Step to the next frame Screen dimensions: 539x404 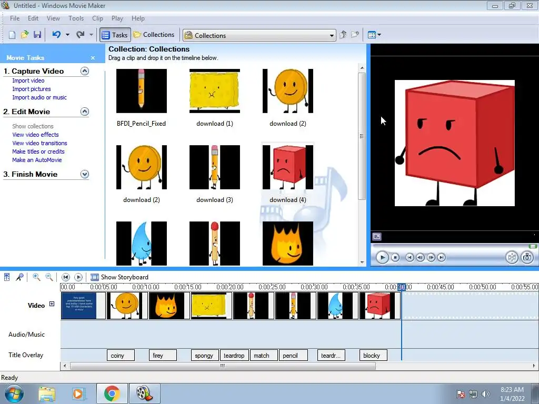point(431,257)
